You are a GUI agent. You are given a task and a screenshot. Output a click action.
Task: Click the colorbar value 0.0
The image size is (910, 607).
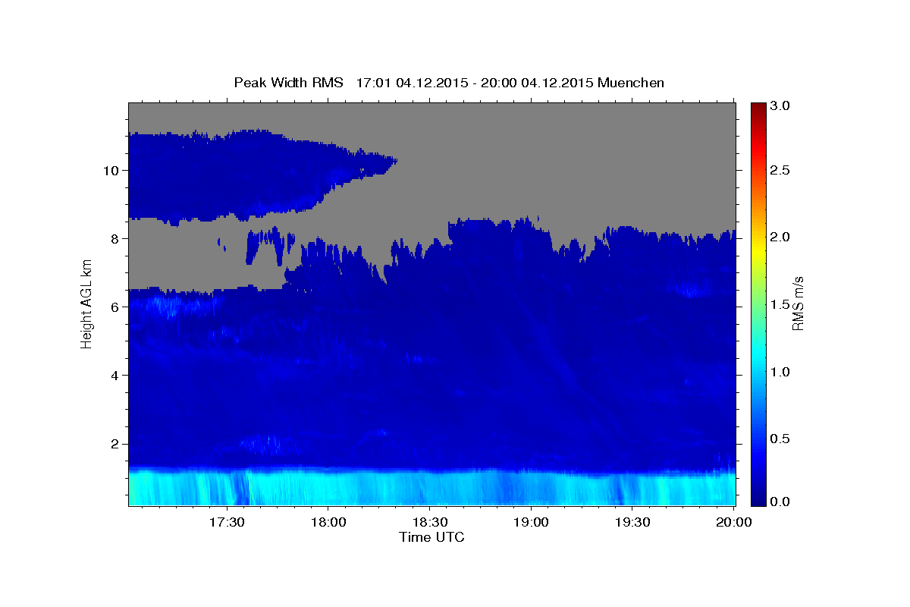pyautogui.click(x=780, y=502)
